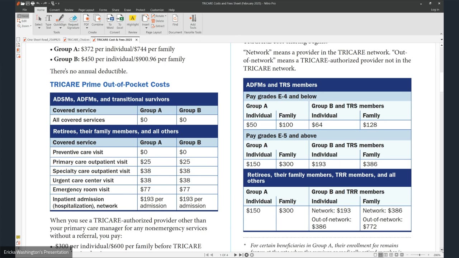Switch to One Sheet Read_25APR25 document tab

[42, 39]
